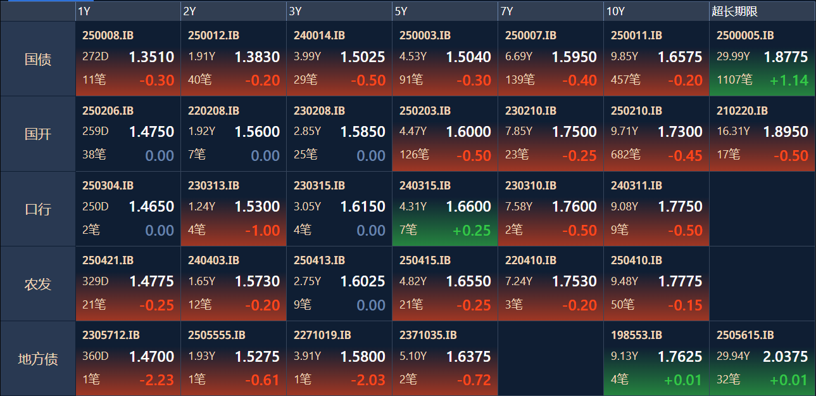Open bond code 230208.IB

click(x=319, y=111)
